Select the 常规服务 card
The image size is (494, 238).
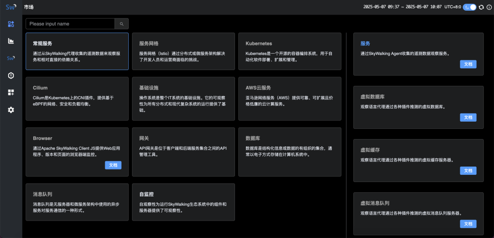click(x=77, y=51)
